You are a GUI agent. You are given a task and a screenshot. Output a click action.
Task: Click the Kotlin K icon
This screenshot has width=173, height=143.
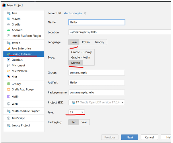(9, 96)
